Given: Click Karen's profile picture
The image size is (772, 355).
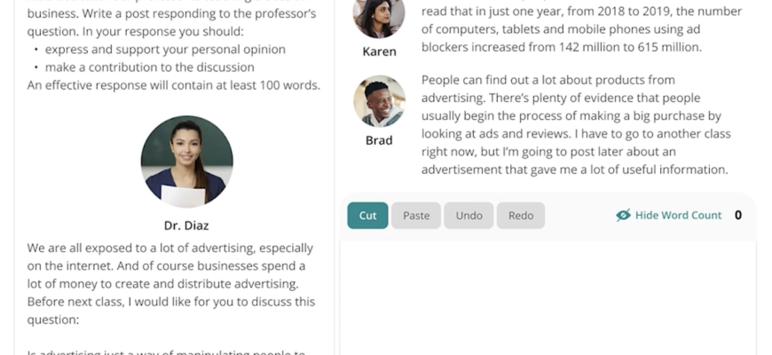Looking at the screenshot, I should (379, 18).
